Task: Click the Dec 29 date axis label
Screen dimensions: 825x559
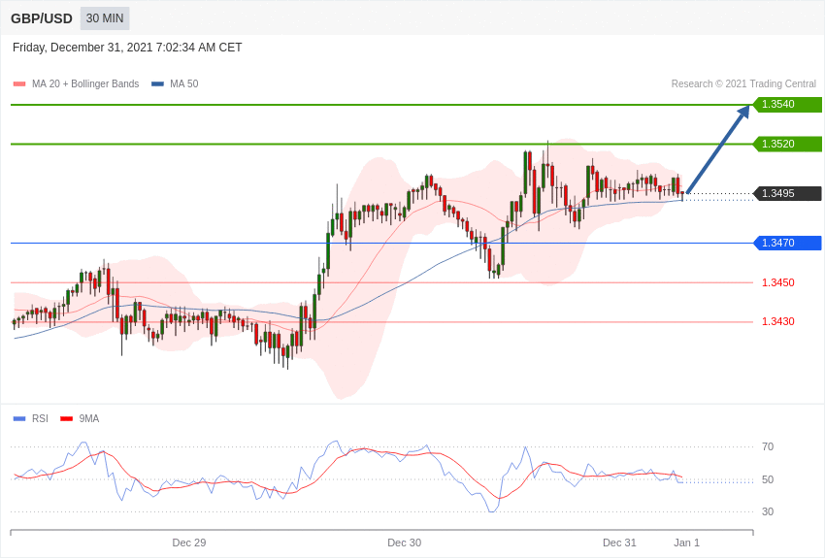Action: click(189, 543)
